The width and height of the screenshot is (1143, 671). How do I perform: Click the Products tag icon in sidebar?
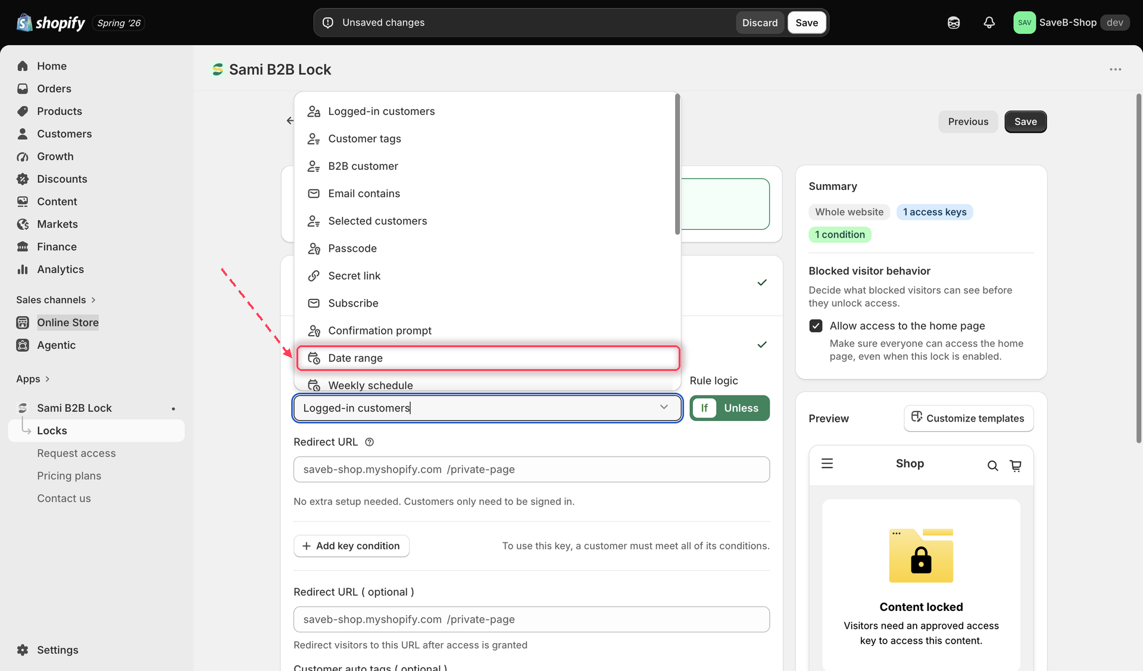[23, 111]
